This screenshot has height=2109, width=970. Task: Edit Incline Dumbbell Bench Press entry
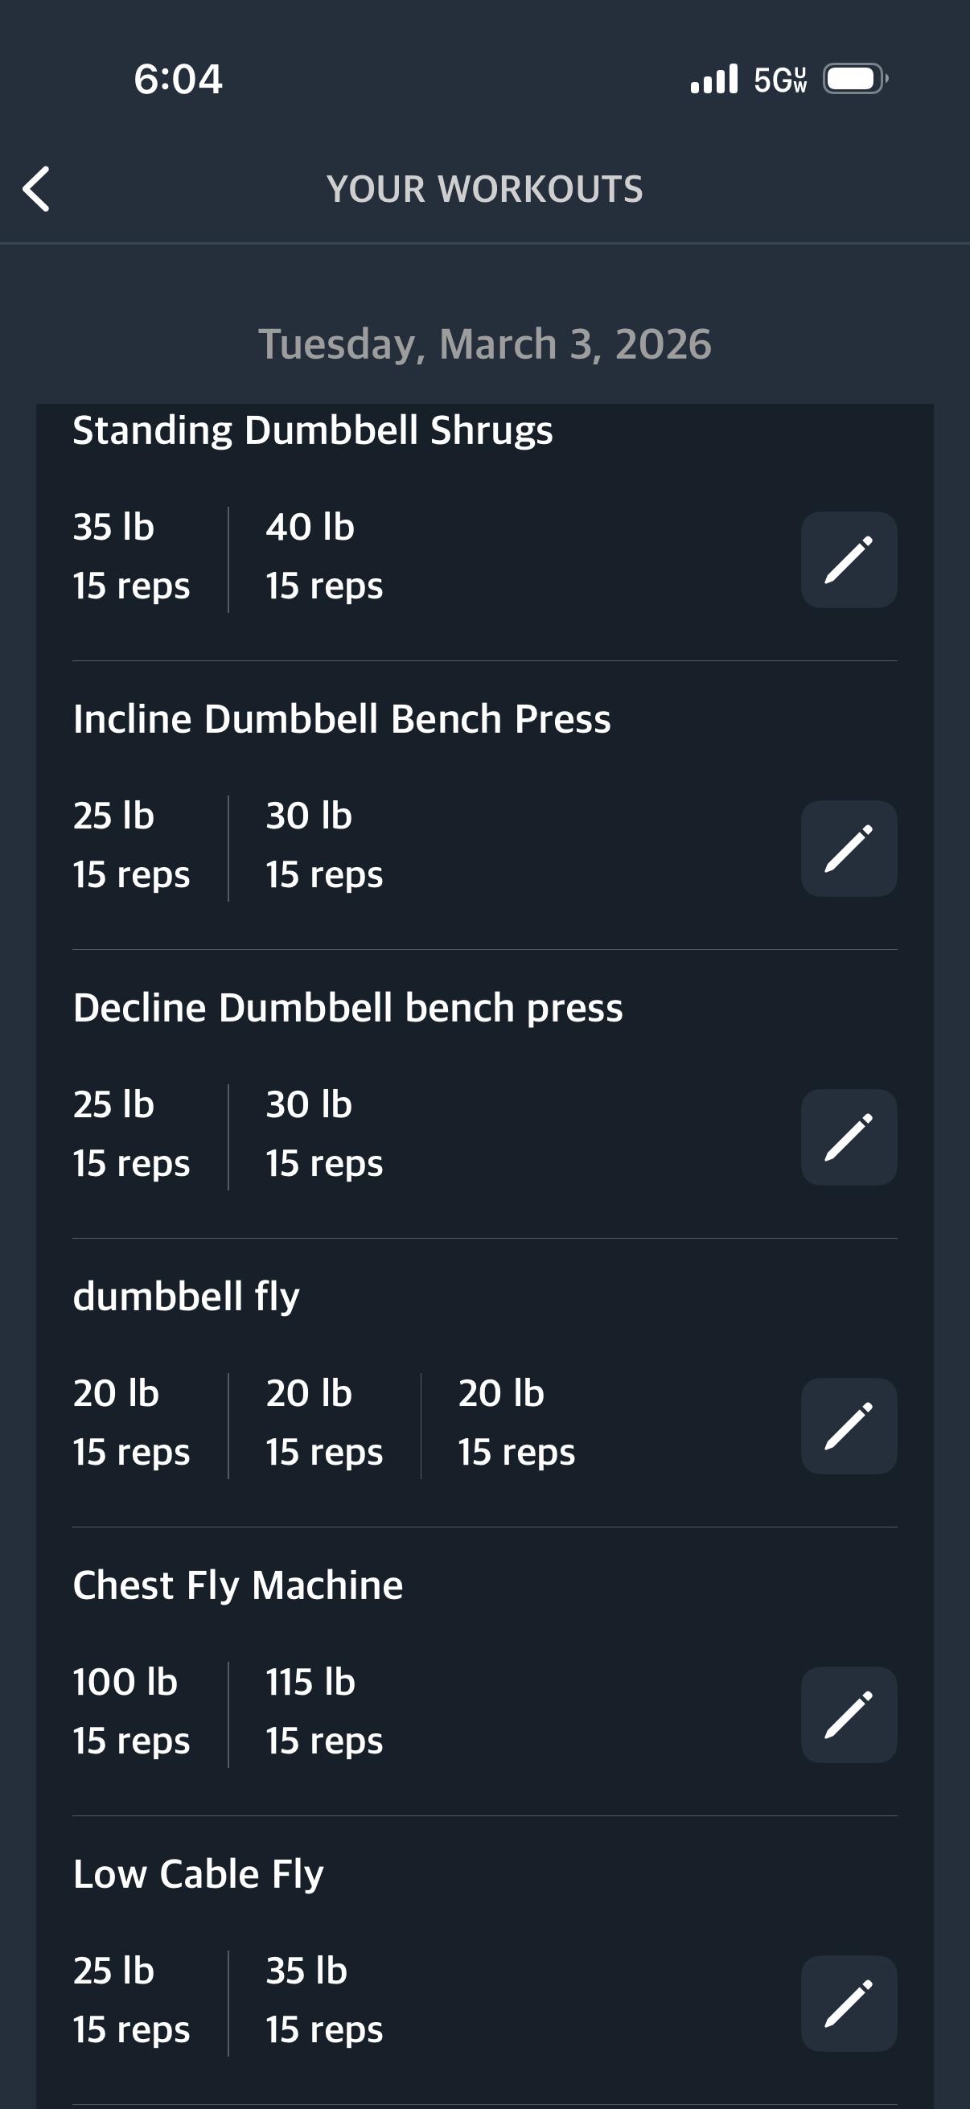pyautogui.click(x=848, y=848)
